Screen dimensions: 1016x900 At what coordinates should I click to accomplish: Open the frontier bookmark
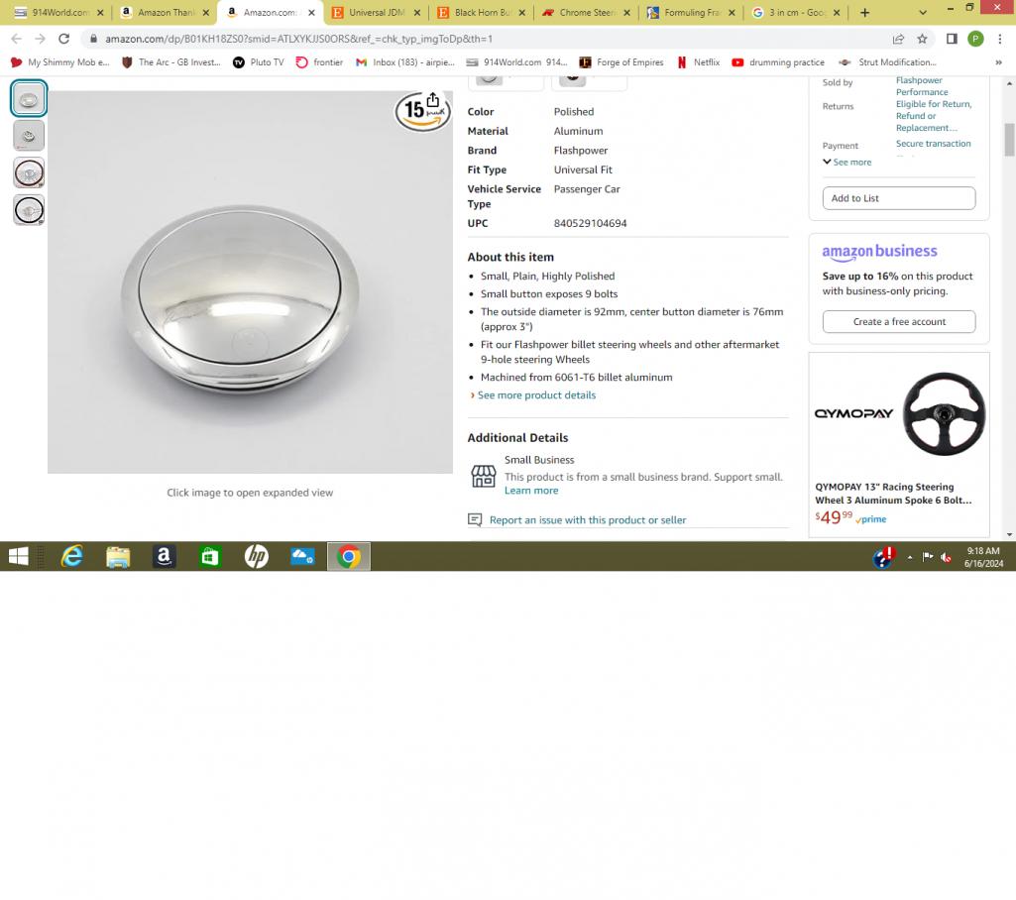(x=319, y=62)
